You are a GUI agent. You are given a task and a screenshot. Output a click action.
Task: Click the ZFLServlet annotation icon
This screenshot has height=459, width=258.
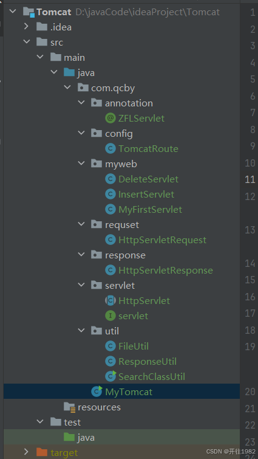(x=110, y=119)
